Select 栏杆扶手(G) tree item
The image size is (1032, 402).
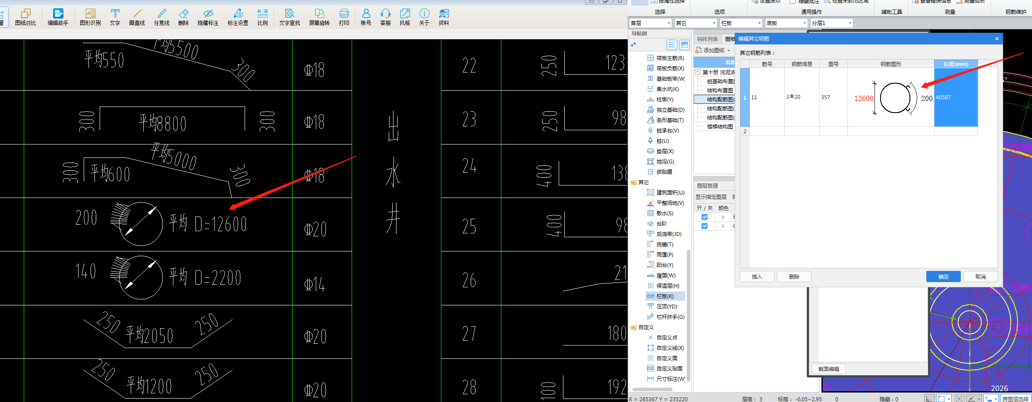(666, 317)
